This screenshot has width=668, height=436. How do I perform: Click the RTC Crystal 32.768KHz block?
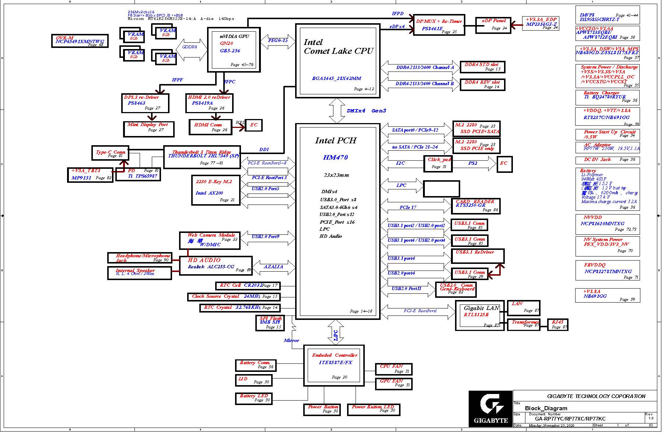coord(240,308)
